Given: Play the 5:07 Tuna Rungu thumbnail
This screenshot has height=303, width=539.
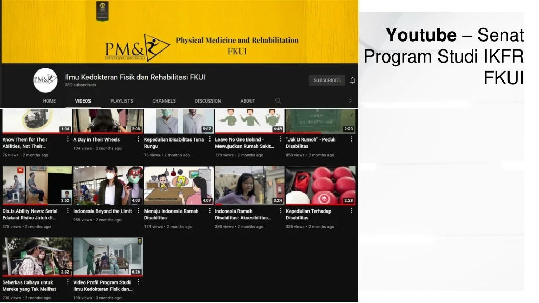Looking at the screenshot, I should (179, 121).
